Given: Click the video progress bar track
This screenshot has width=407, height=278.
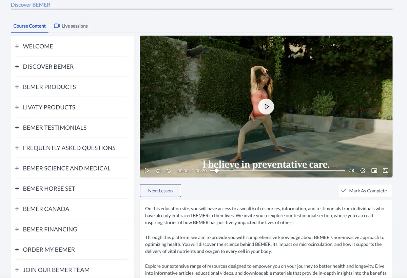Looking at the screenshot, I should coord(277,171).
